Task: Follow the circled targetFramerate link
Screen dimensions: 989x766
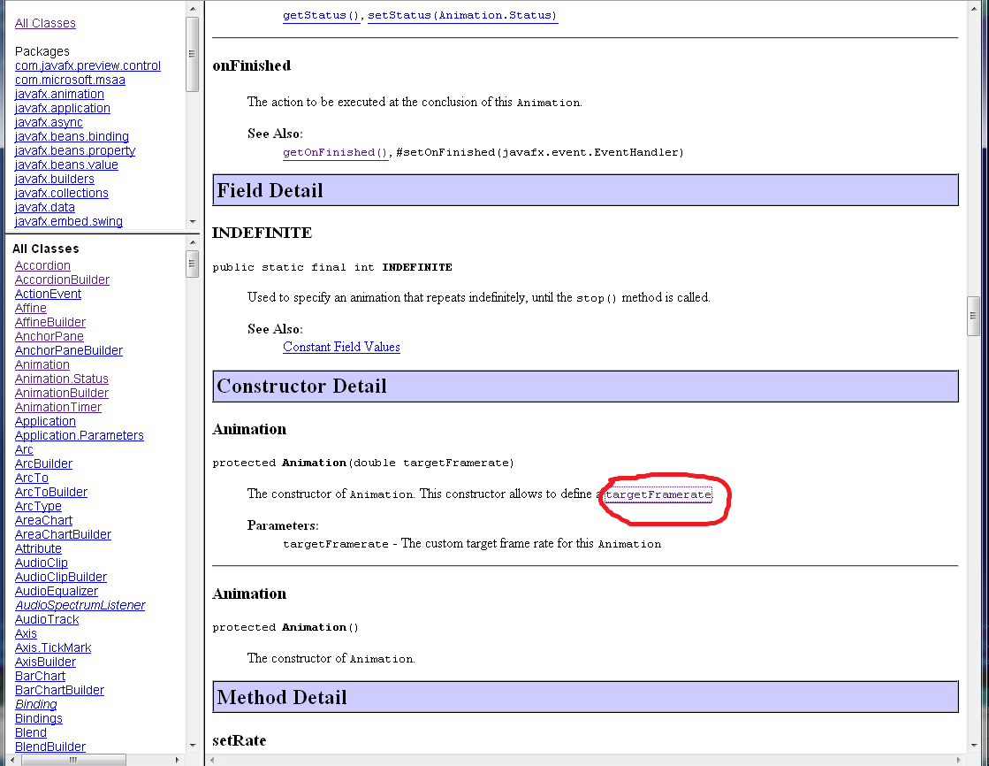Action: 658,494
